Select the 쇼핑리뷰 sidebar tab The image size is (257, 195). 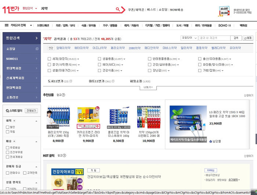pos(22,97)
